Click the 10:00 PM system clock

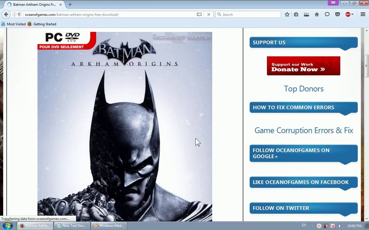pyautogui.click(x=354, y=226)
